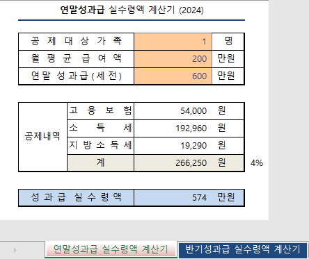Click the 4% value cell
309x259 pixels.
pos(257,163)
